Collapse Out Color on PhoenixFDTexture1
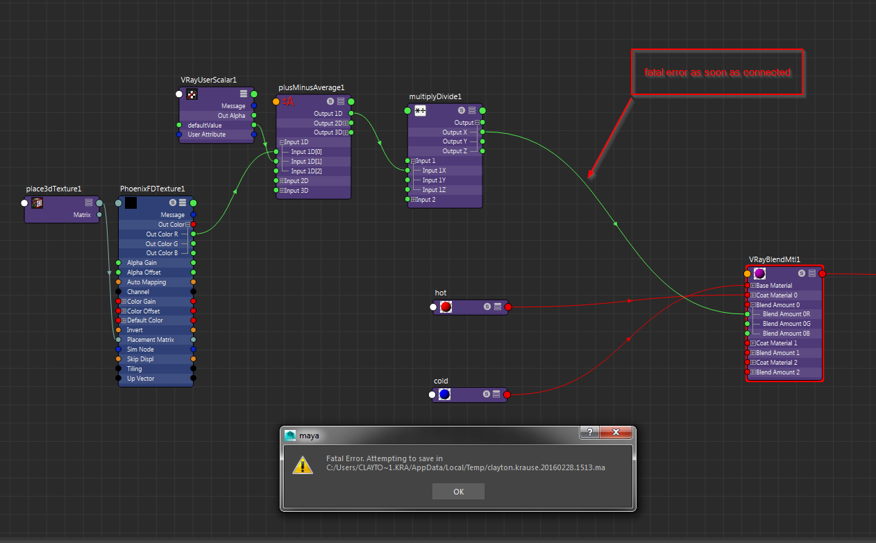The width and height of the screenshot is (876, 543). (x=187, y=225)
